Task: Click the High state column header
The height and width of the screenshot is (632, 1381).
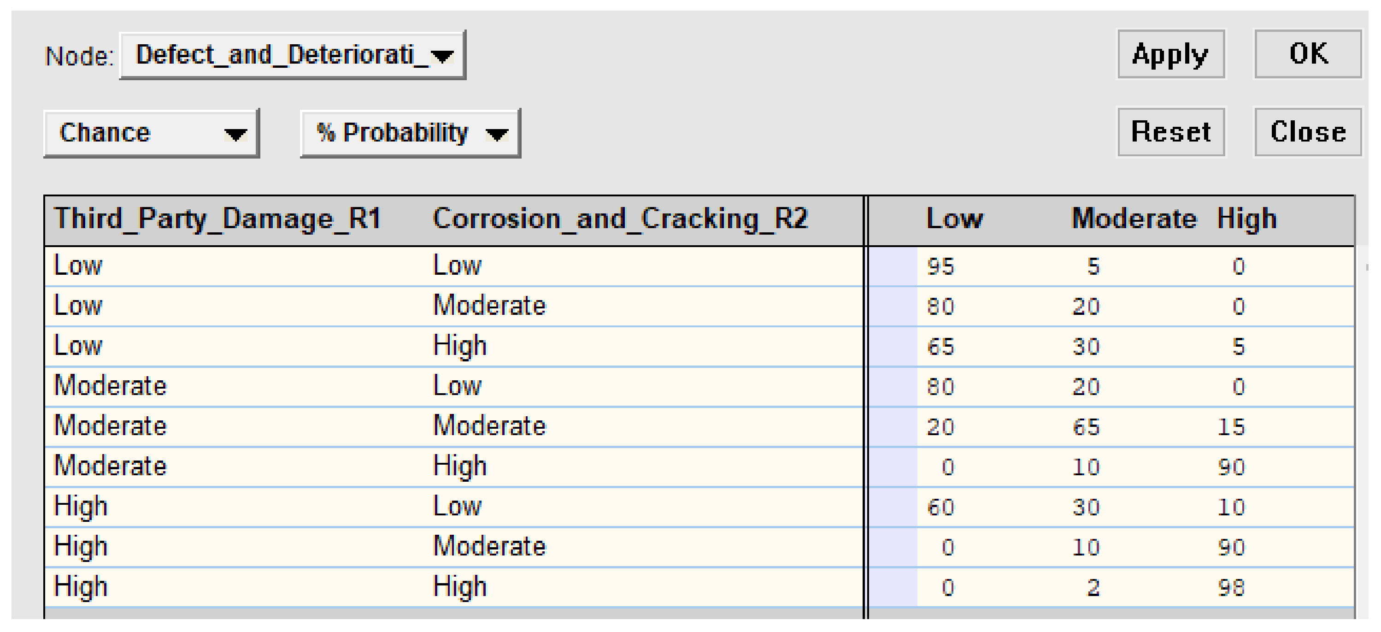Action: (x=1246, y=219)
